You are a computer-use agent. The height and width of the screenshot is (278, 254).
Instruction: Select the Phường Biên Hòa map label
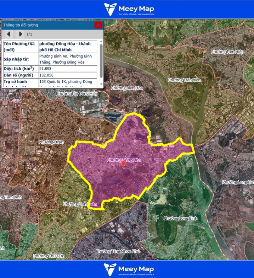pos(127,88)
